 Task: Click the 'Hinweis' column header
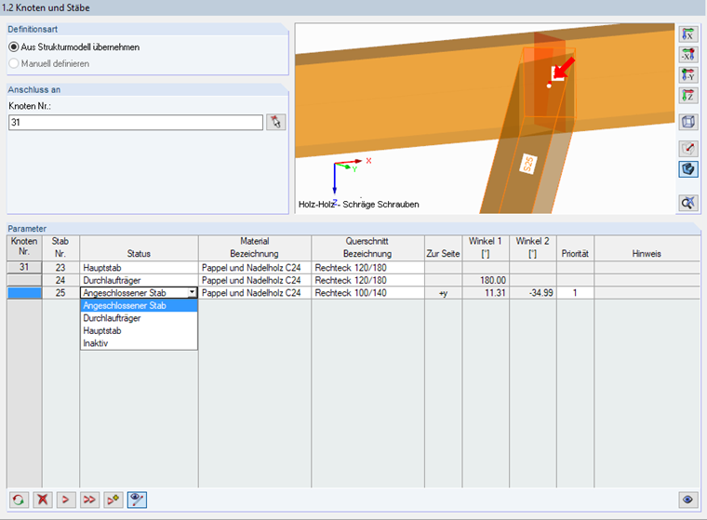tap(647, 248)
